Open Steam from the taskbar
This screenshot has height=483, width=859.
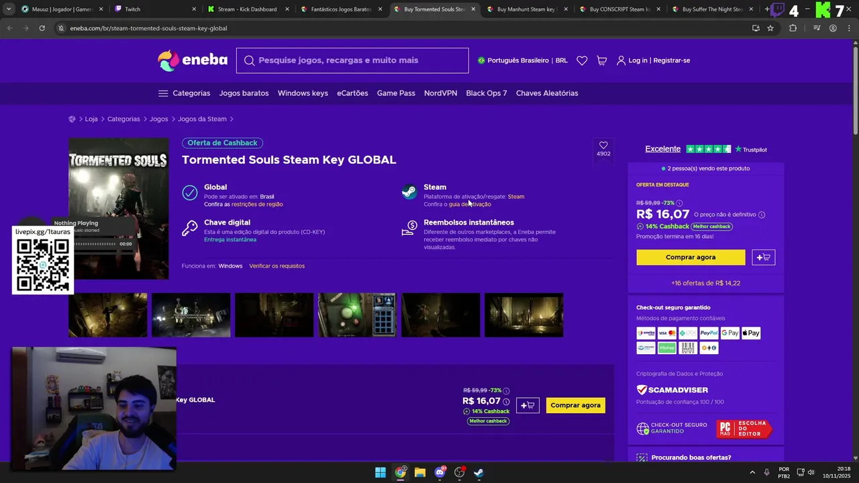(478, 472)
